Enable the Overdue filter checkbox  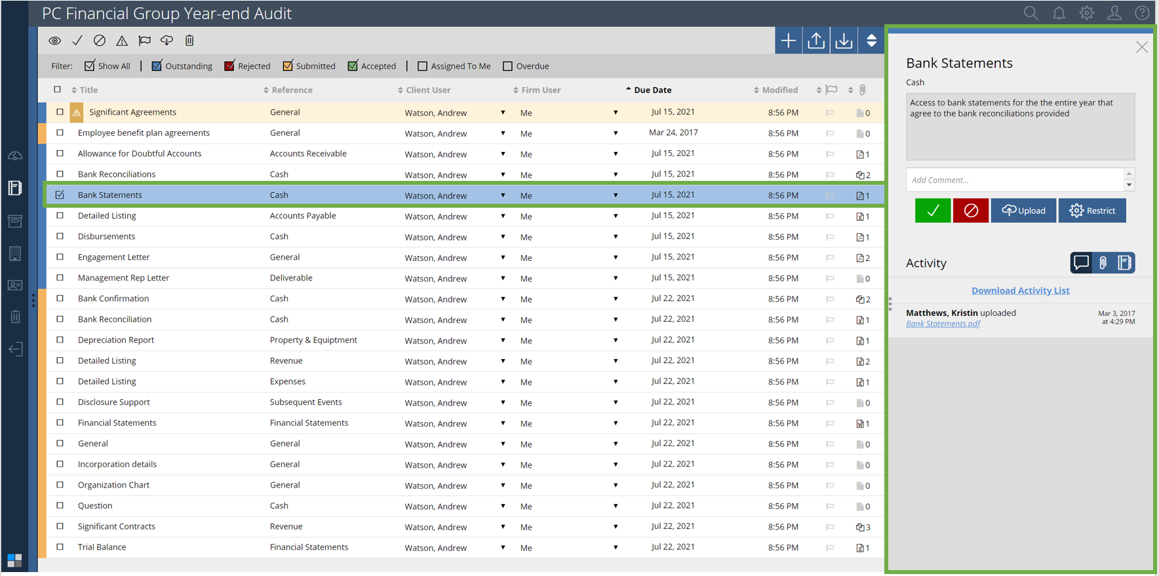pos(507,66)
